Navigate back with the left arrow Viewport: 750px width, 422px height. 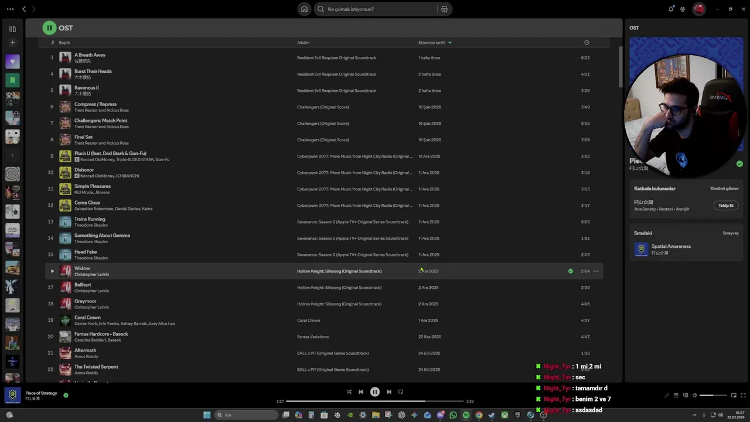[x=24, y=9]
